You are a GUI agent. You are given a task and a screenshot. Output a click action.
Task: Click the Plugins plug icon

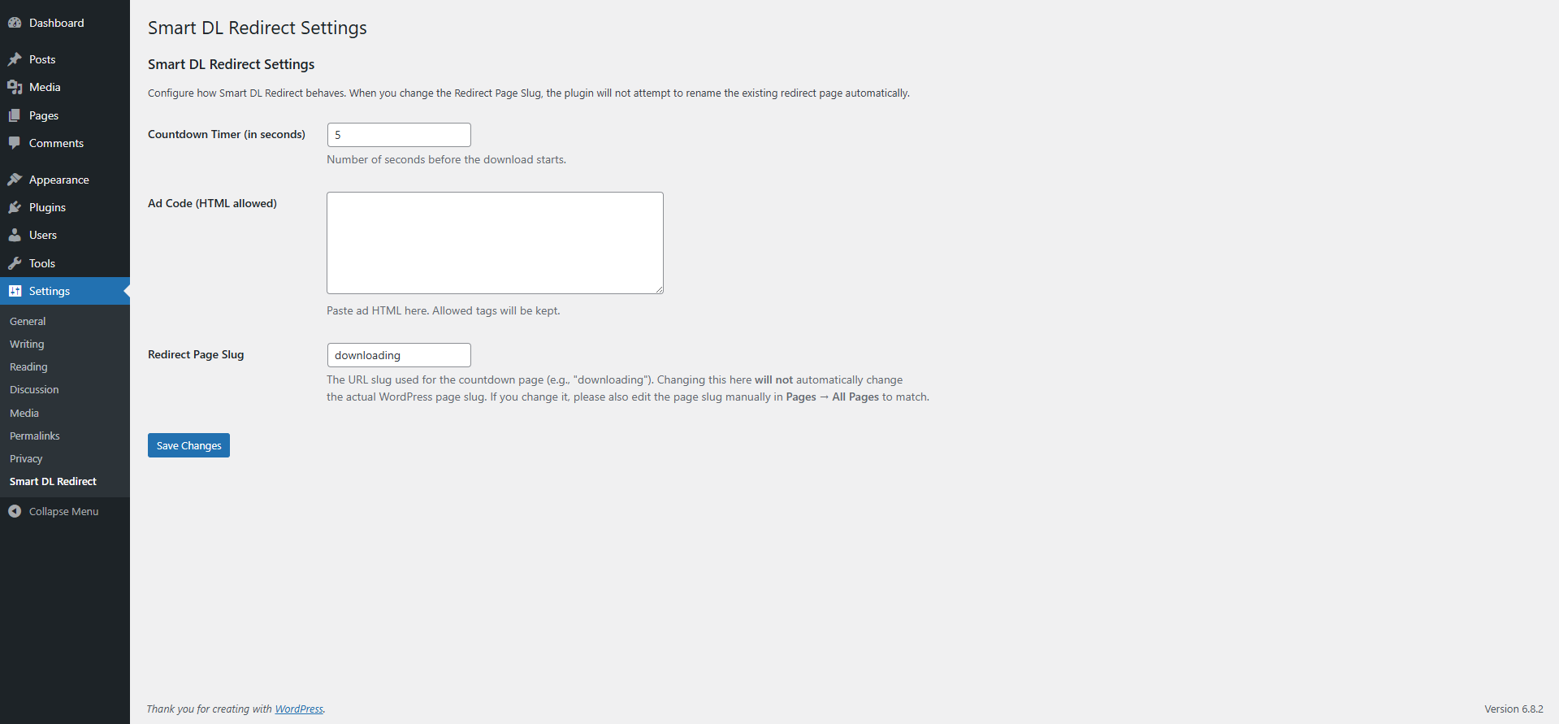pyautogui.click(x=15, y=207)
